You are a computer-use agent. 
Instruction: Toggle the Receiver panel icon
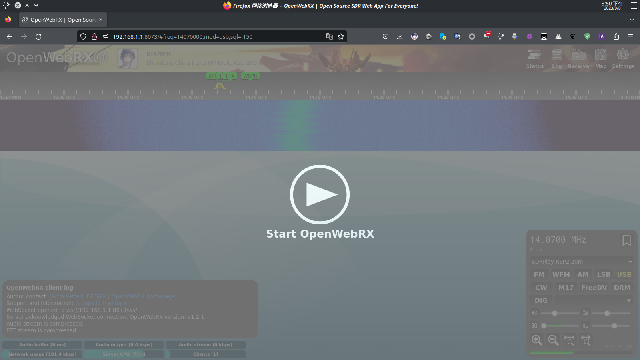[579, 58]
